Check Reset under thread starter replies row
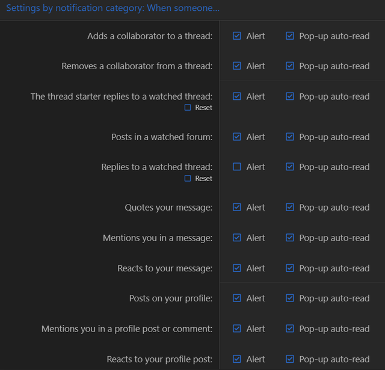Viewport: 385px width, 370px height. coord(188,108)
